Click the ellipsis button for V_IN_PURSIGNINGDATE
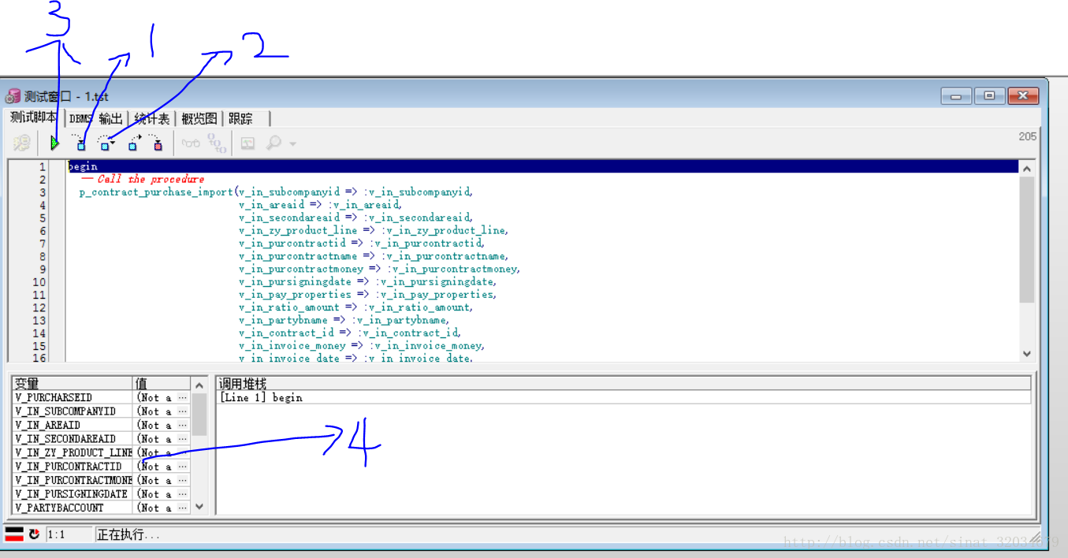 [183, 494]
